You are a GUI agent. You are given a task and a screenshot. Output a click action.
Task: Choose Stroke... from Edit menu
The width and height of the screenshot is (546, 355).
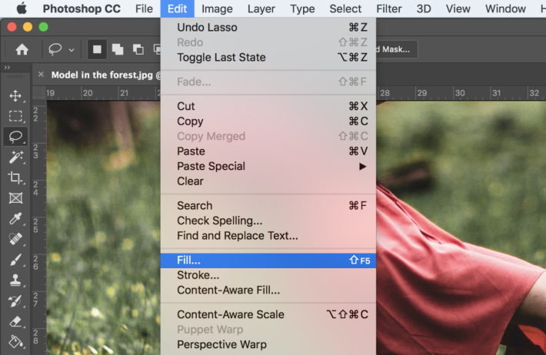[x=268, y=275]
